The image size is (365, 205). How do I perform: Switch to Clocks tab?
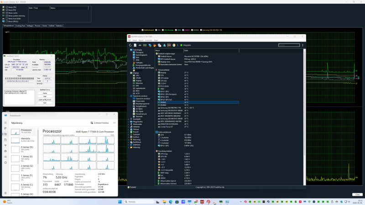coord(45,26)
